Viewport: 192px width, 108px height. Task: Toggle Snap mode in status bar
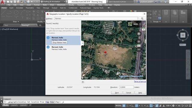click(127, 106)
